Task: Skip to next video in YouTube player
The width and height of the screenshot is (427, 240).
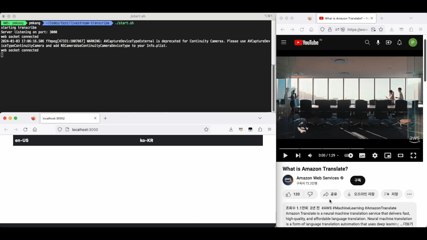Action: (x=298, y=155)
